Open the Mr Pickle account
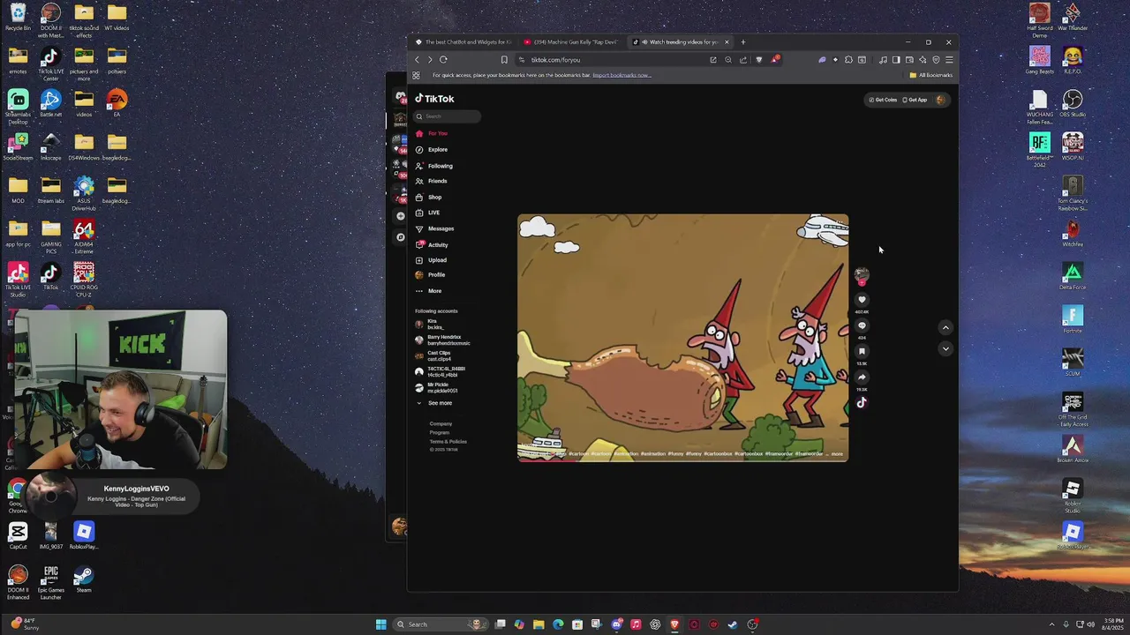This screenshot has width=1130, height=635. tap(437, 387)
